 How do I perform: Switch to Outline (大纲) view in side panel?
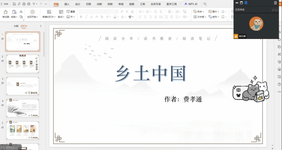click(x=16, y=26)
